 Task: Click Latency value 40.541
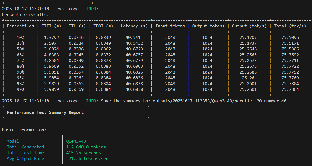tap(133, 38)
